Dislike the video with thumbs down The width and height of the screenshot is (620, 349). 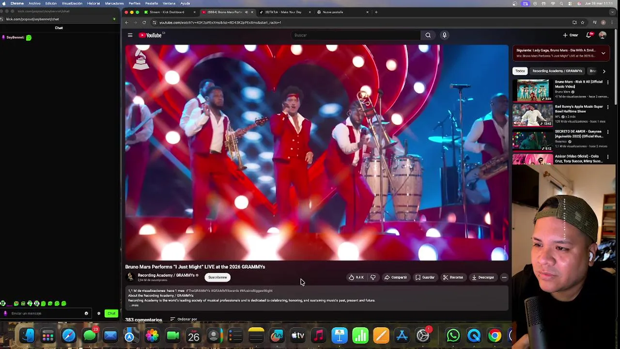[373, 277]
